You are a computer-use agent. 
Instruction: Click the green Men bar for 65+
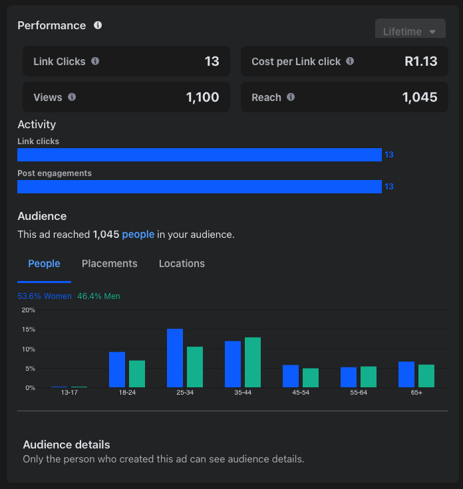(x=426, y=376)
